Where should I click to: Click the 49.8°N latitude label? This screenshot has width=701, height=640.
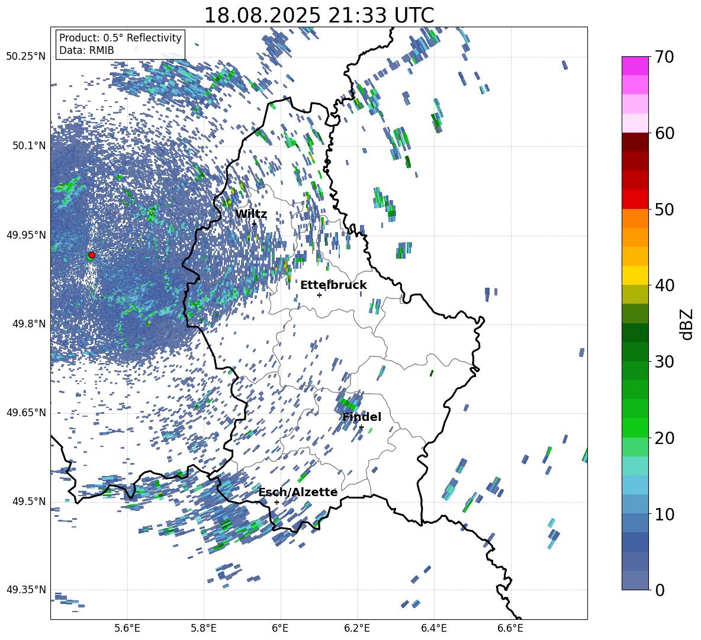pyautogui.click(x=29, y=324)
